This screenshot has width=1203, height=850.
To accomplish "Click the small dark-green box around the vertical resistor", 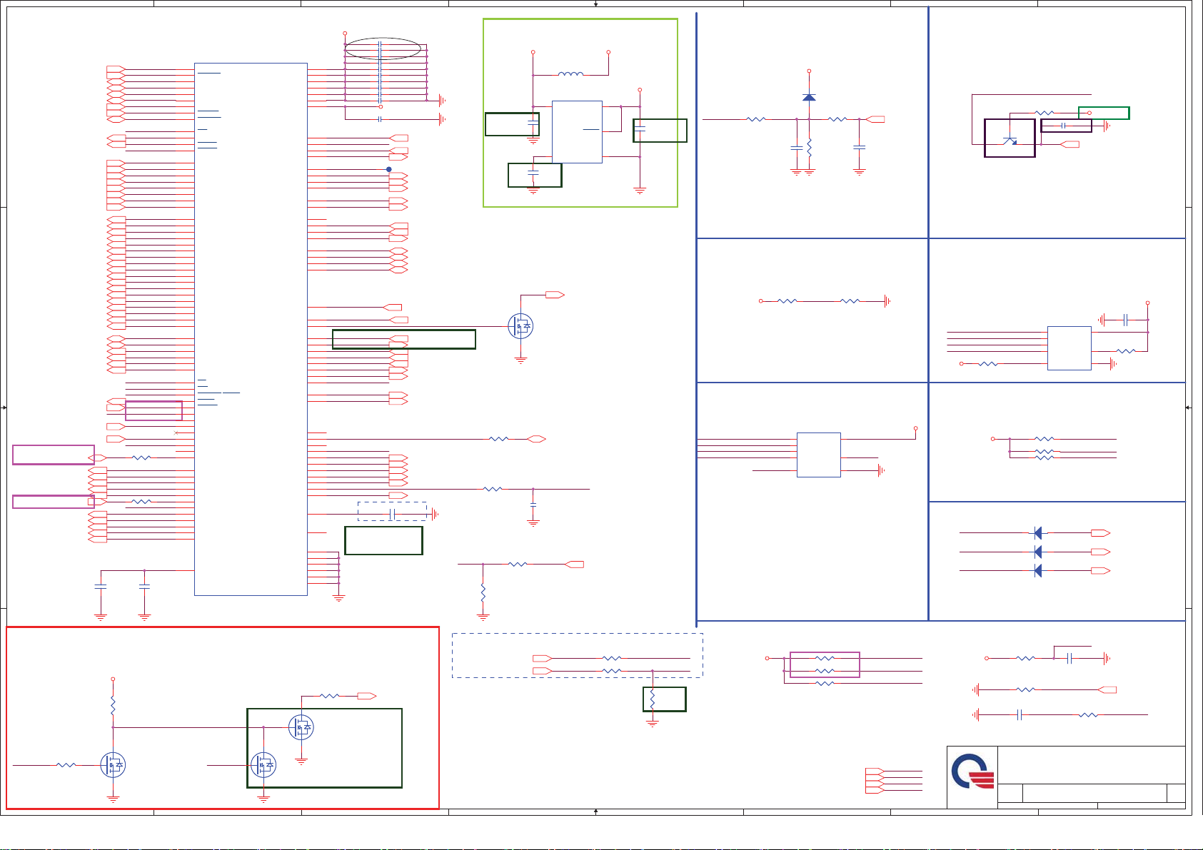I will click(x=664, y=699).
